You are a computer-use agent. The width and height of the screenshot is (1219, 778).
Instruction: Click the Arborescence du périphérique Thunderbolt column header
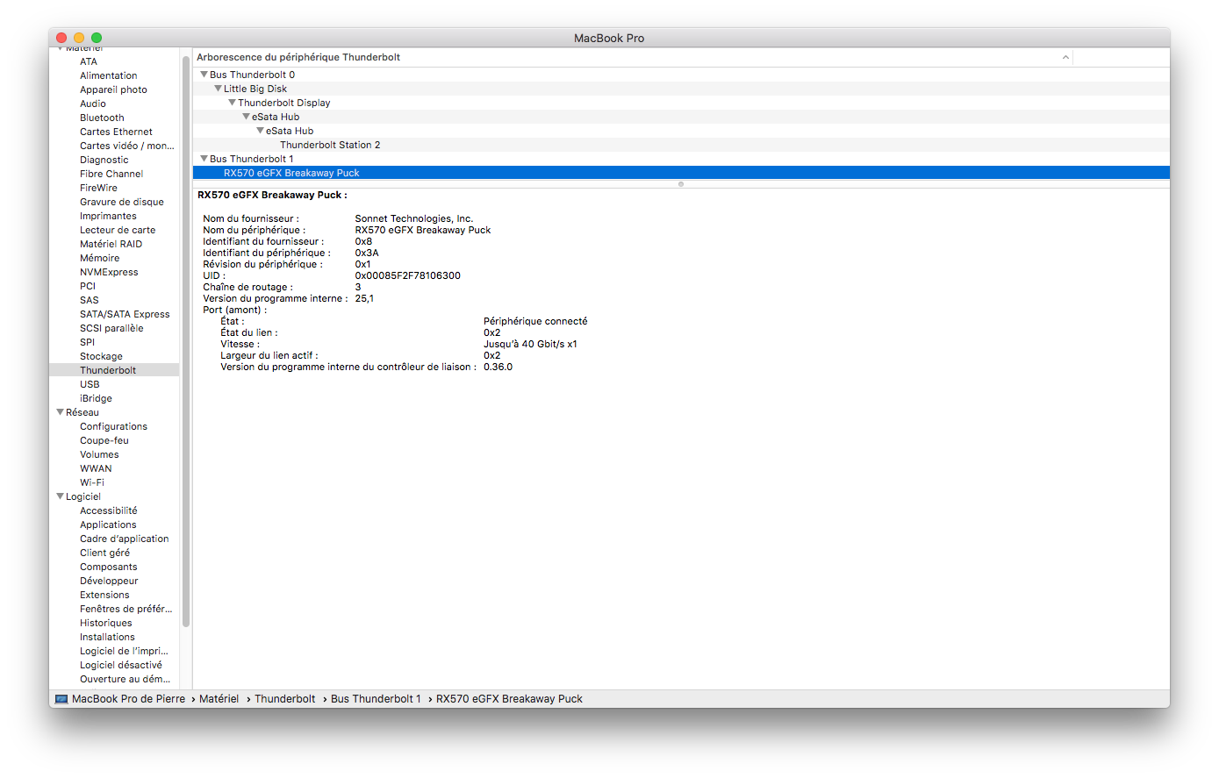pos(298,57)
